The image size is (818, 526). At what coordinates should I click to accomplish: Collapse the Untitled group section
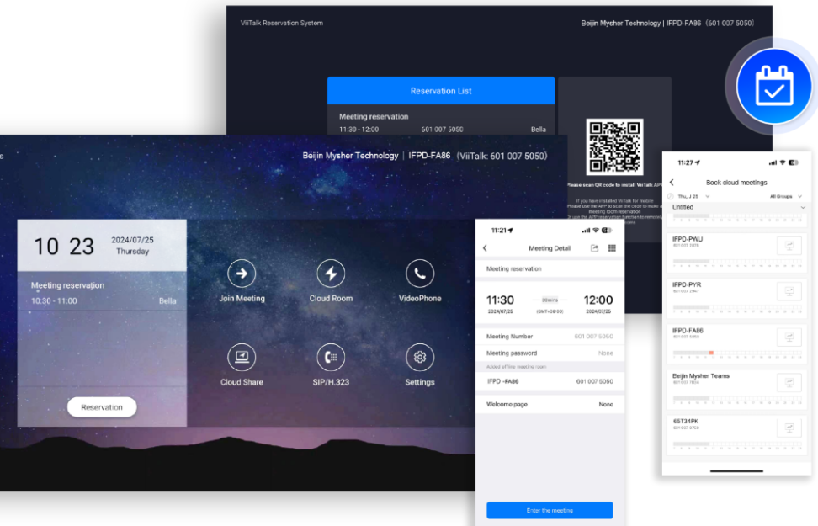(x=802, y=207)
